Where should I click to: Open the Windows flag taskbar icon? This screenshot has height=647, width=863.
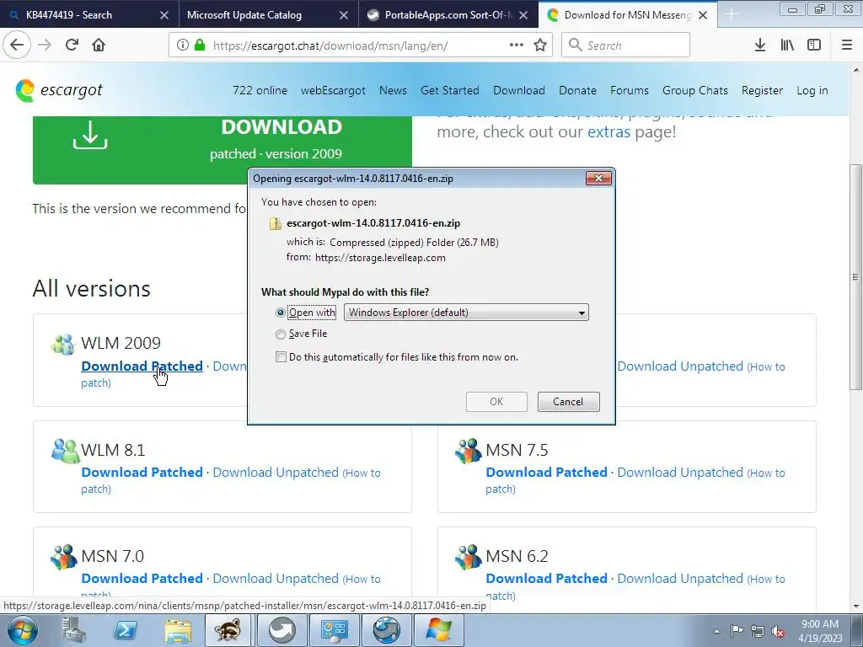click(438, 630)
